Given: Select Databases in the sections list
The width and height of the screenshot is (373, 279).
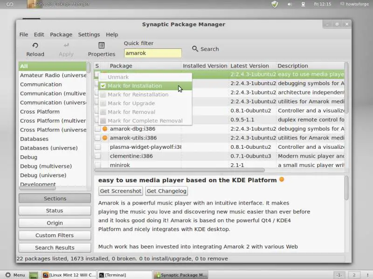Looking at the screenshot, I should tap(34, 139).
